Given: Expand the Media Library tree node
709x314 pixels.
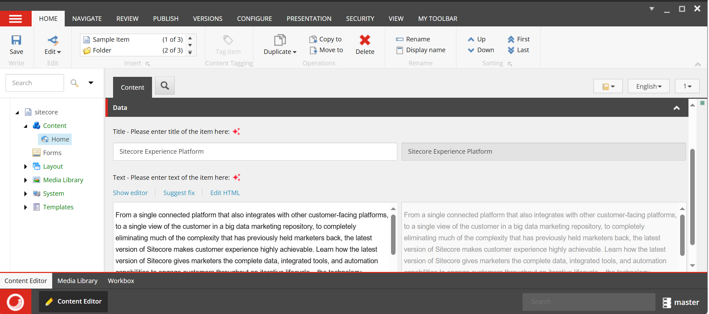Looking at the screenshot, I should point(25,180).
